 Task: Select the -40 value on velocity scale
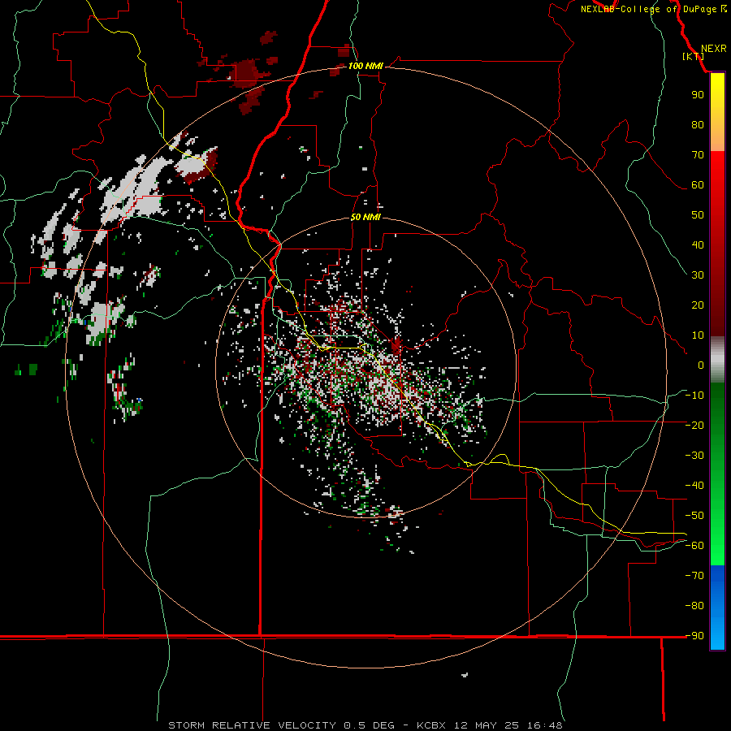click(694, 486)
